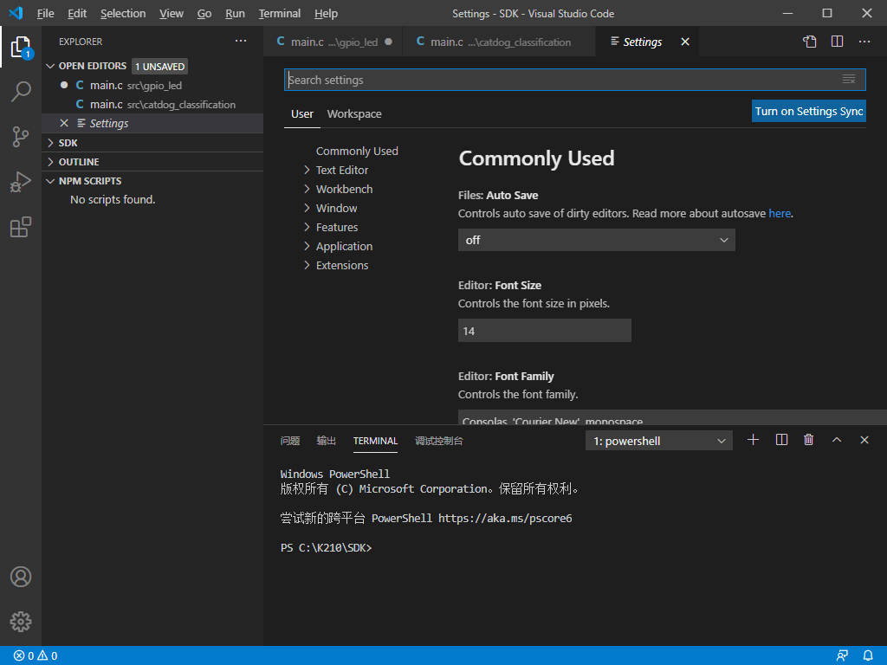
Task: Split the terminal panel
Action: click(x=781, y=440)
